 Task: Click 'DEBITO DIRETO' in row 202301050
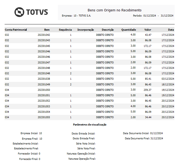(x=105, y=90)
